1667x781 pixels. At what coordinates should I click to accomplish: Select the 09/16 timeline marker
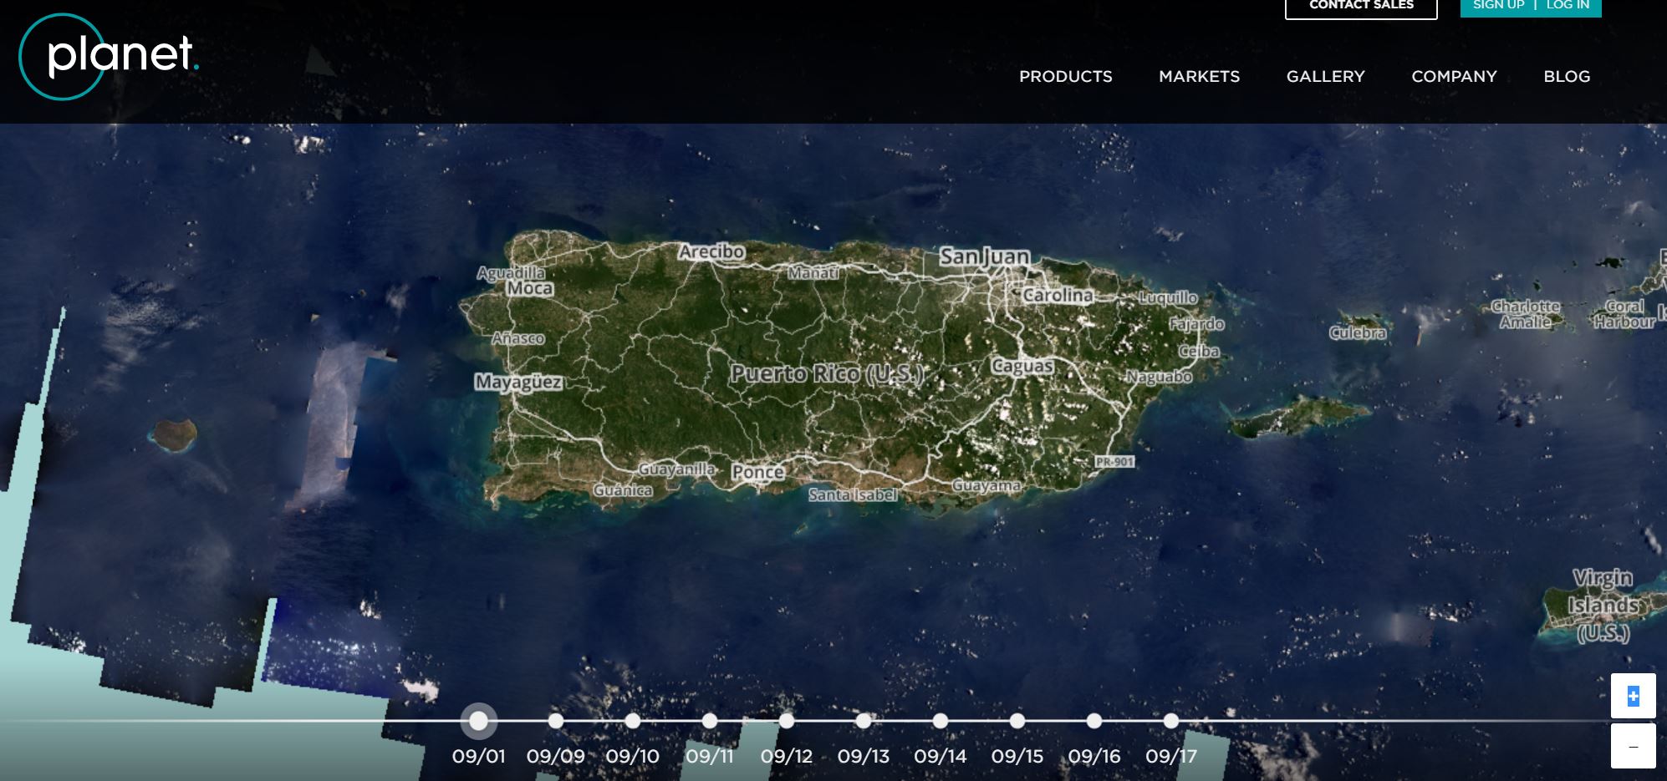(1094, 720)
